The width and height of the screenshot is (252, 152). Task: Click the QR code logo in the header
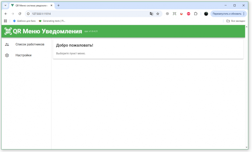(x=8, y=31)
